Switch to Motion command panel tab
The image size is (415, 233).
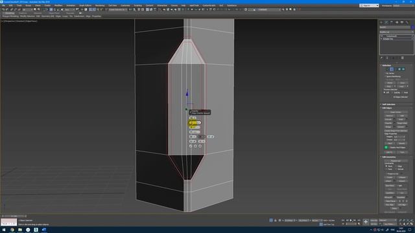[x=397, y=22]
